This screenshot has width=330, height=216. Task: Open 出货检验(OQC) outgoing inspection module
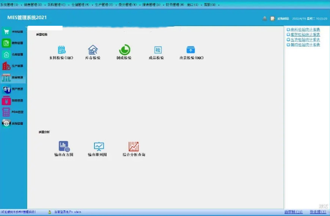point(192,53)
